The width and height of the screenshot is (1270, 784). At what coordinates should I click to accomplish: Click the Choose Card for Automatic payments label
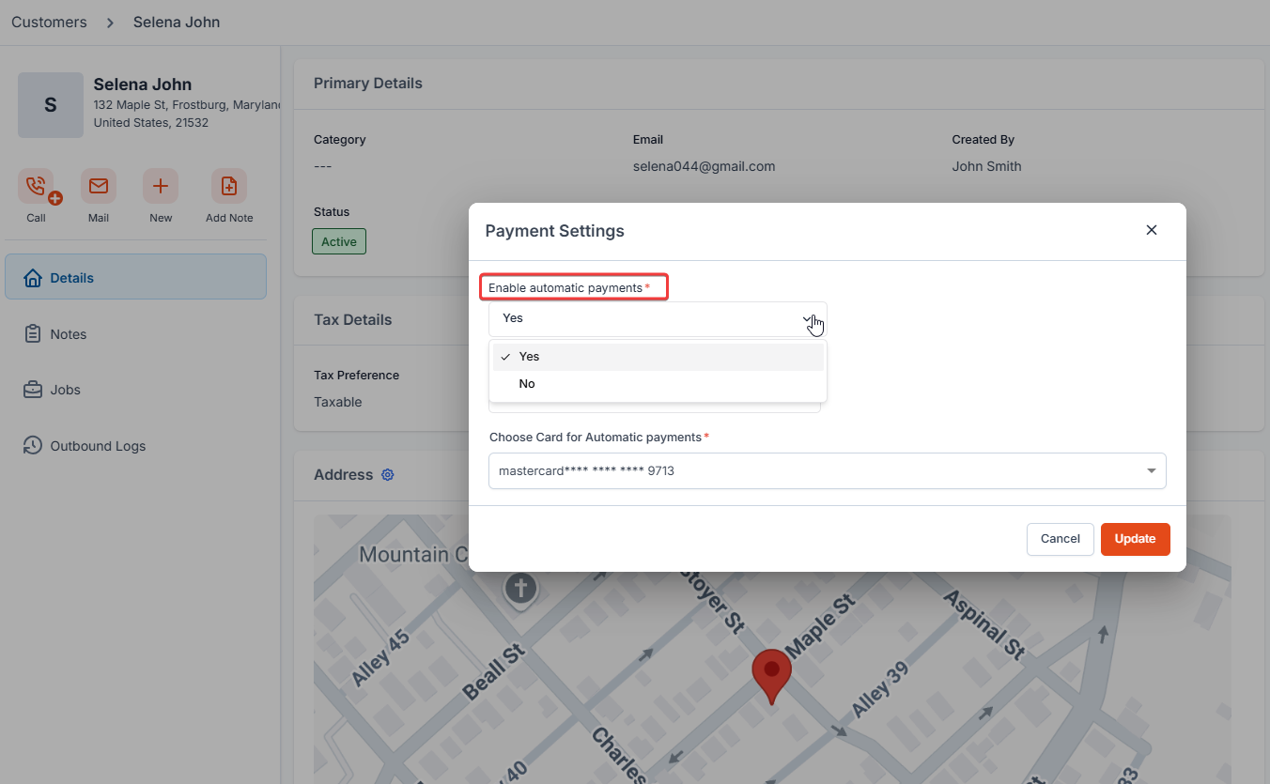tap(596, 438)
